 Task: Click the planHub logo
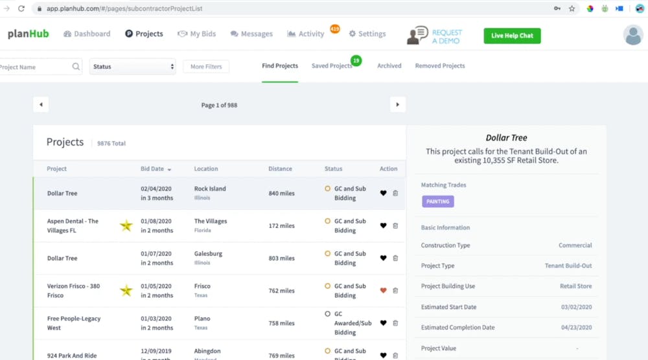(x=28, y=34)
